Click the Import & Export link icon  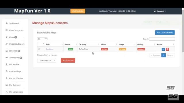point(7,44)
